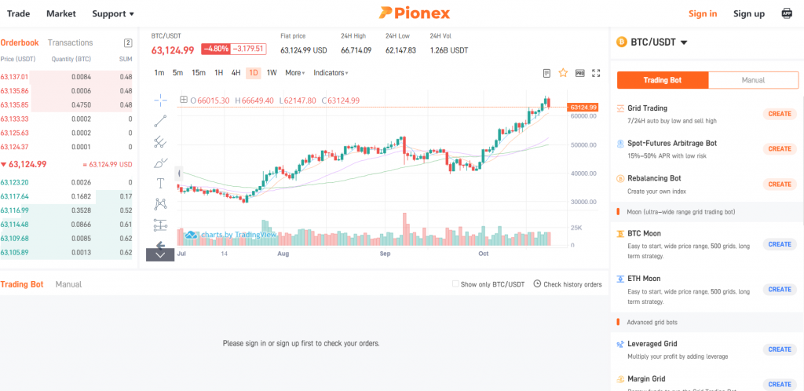Select the crosshair cursor tool

pyautogui.click(x=160, y=100)
